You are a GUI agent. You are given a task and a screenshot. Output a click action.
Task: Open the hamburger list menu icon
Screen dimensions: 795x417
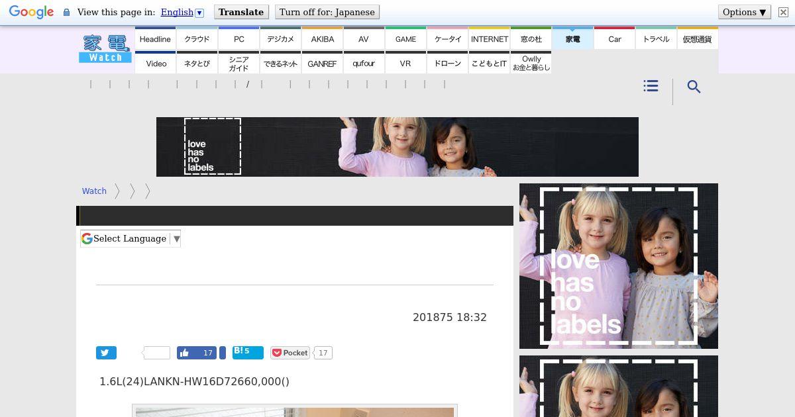tap(651, 86)
